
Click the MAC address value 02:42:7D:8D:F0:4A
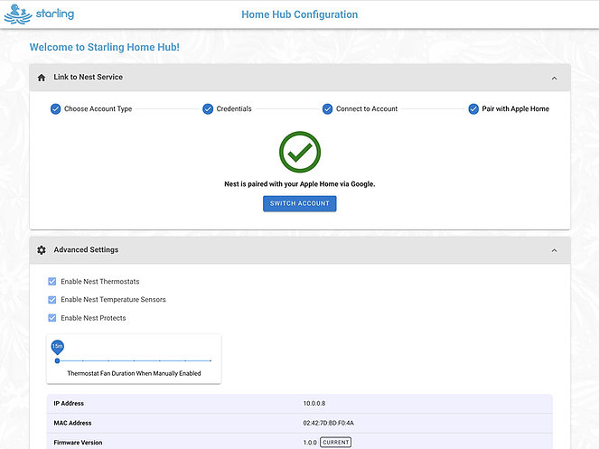click(329, 423)
